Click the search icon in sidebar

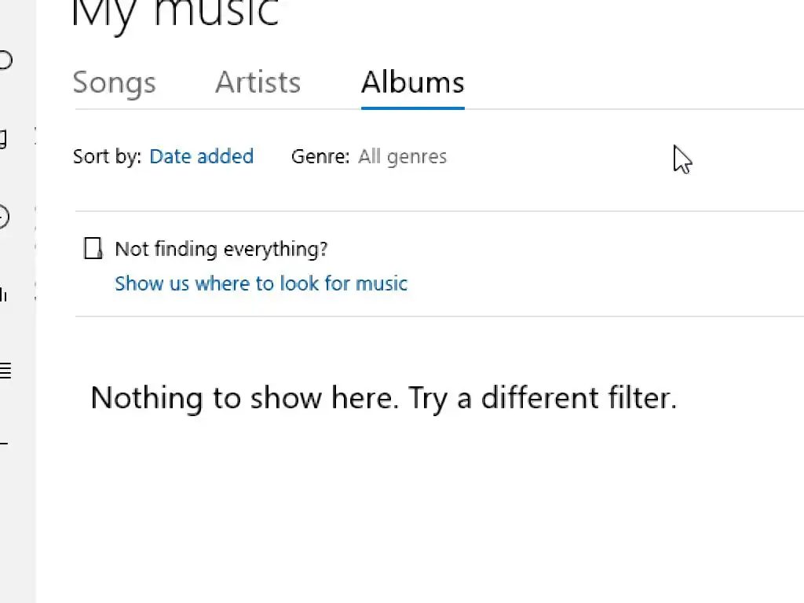(x=5, y=60)
